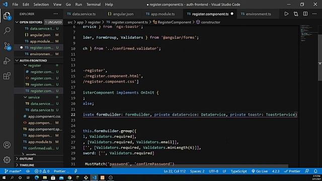Open the Explorer view in activity bar

tap(7, 16)
